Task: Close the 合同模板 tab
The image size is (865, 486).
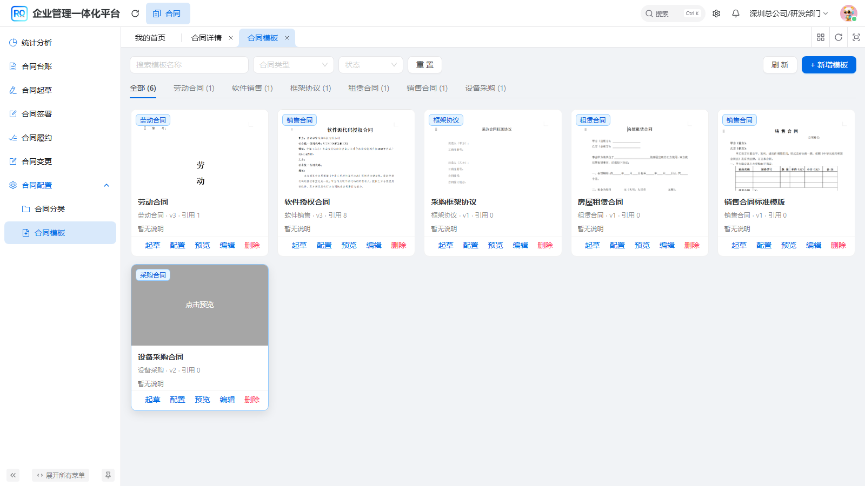Action: tap(287, 38)
